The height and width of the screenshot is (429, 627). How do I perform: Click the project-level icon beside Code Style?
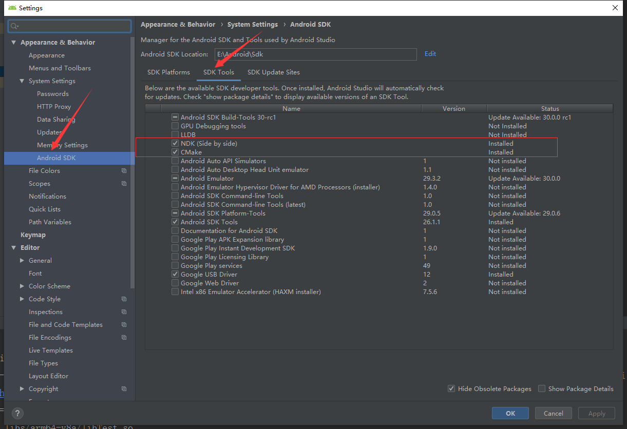124,299
